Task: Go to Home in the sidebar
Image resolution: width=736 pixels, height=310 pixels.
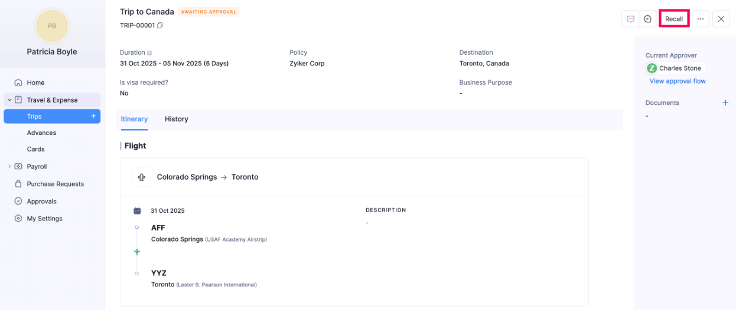Action: tap(35, 83)
